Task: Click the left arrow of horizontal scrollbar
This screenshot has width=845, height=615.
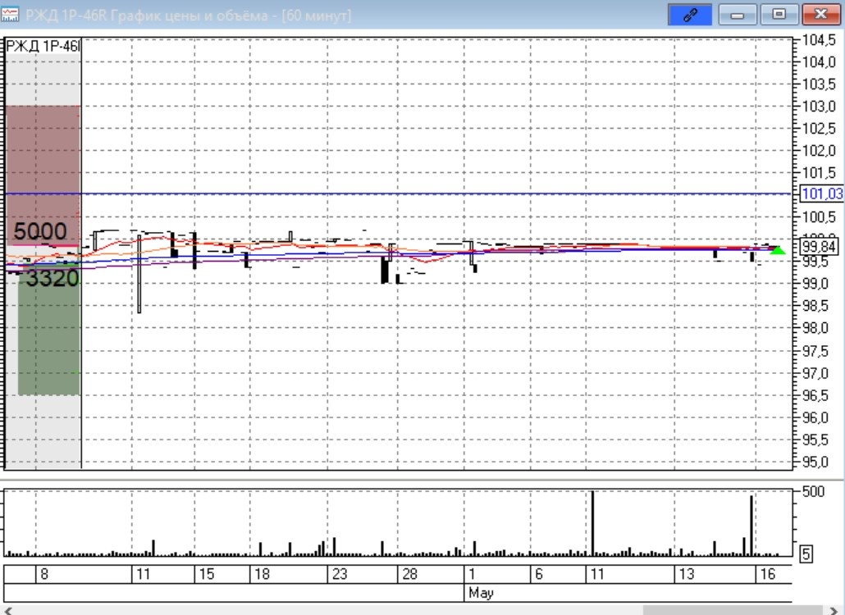Action: pyautogui.click(x=7, y=611)
